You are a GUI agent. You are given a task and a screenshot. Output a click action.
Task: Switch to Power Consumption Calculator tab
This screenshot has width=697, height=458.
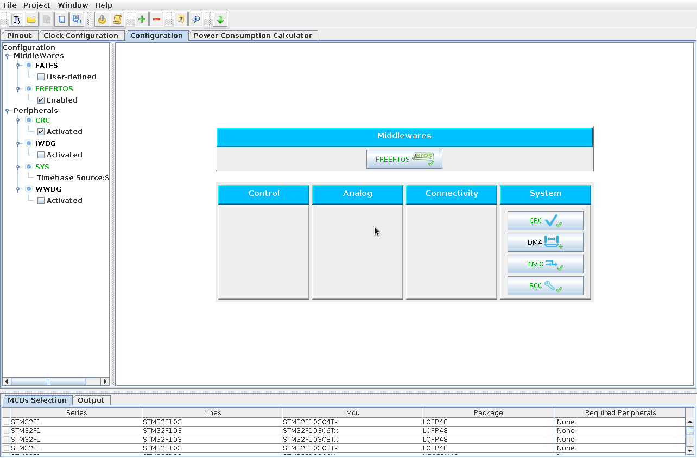253,36
